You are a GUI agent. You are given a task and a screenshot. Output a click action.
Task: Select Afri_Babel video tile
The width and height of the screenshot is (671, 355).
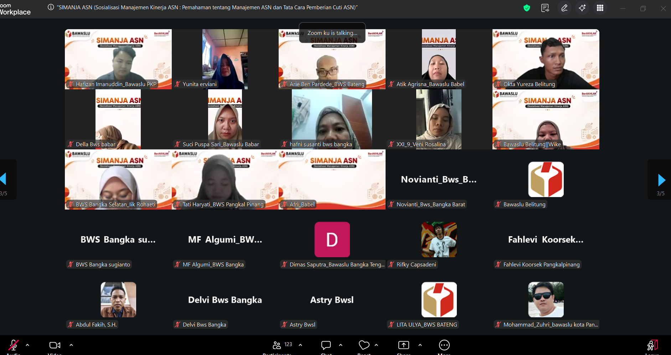pyautogui.click(x=332, y=179)
